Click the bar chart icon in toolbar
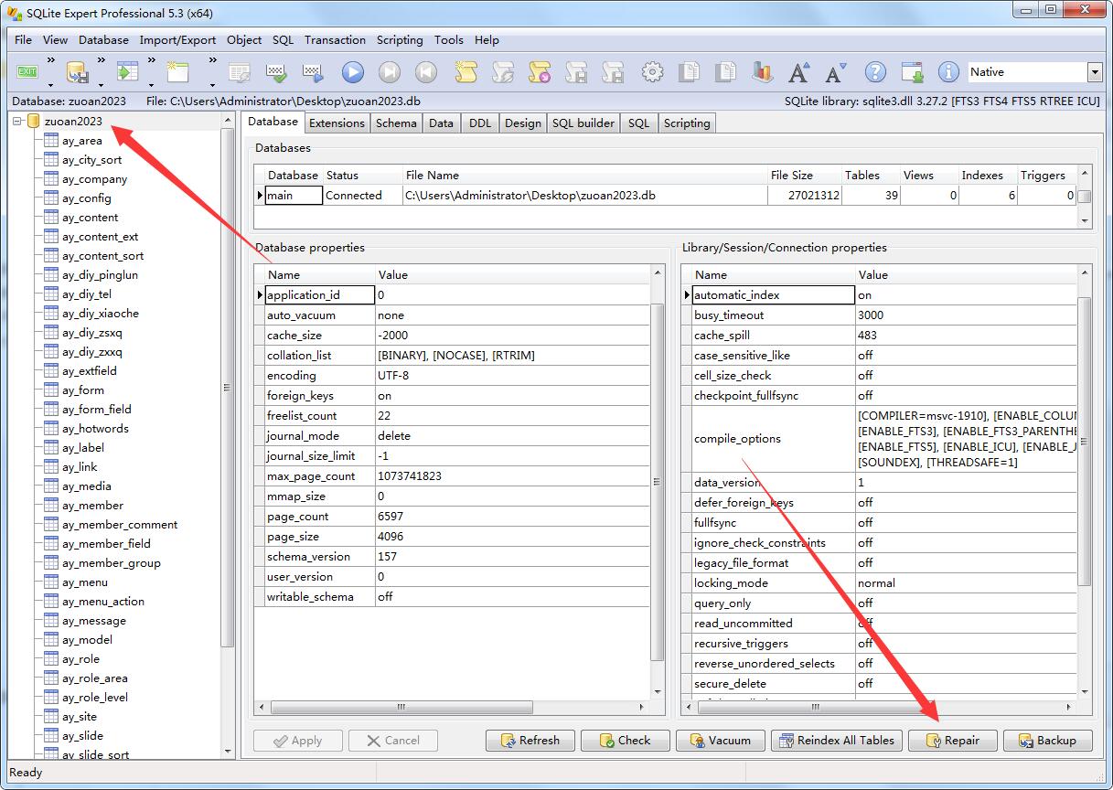This screenshot has width=1113, height=790. coord(762,72)
